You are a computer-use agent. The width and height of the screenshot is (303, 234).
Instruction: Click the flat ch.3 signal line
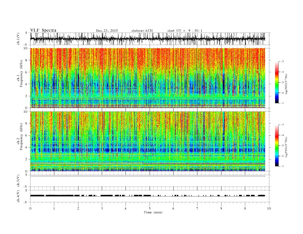(x=147, y=176)
